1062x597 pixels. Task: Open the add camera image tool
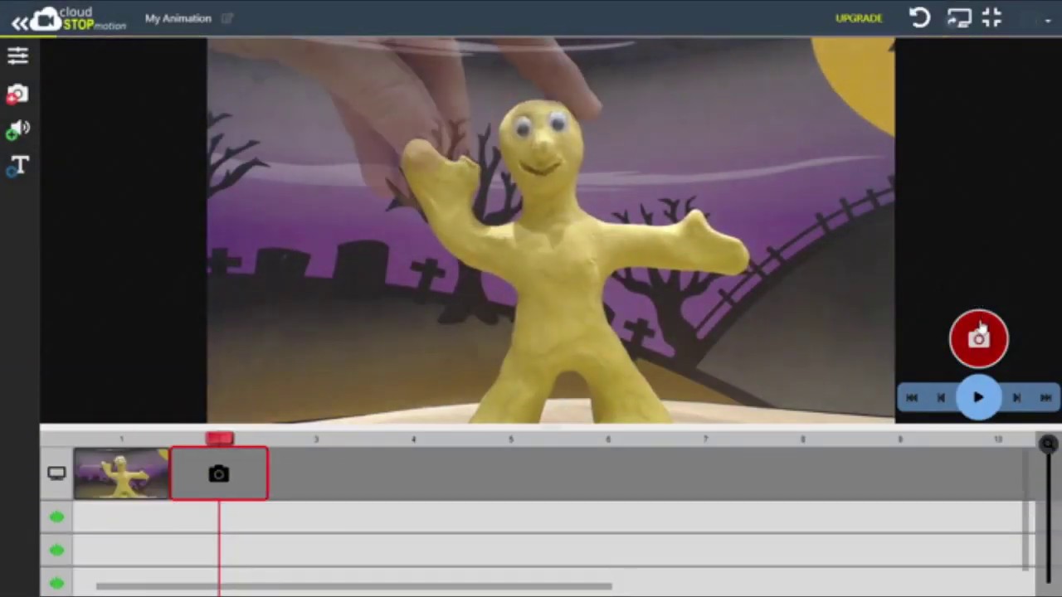17,95
